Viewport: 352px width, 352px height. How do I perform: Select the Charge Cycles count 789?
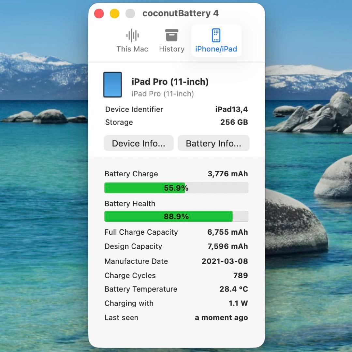241,275
